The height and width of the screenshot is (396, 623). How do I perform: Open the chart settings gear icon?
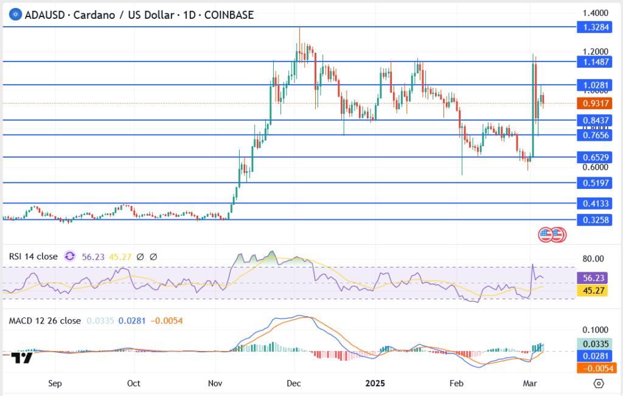[x=599, y=384]
